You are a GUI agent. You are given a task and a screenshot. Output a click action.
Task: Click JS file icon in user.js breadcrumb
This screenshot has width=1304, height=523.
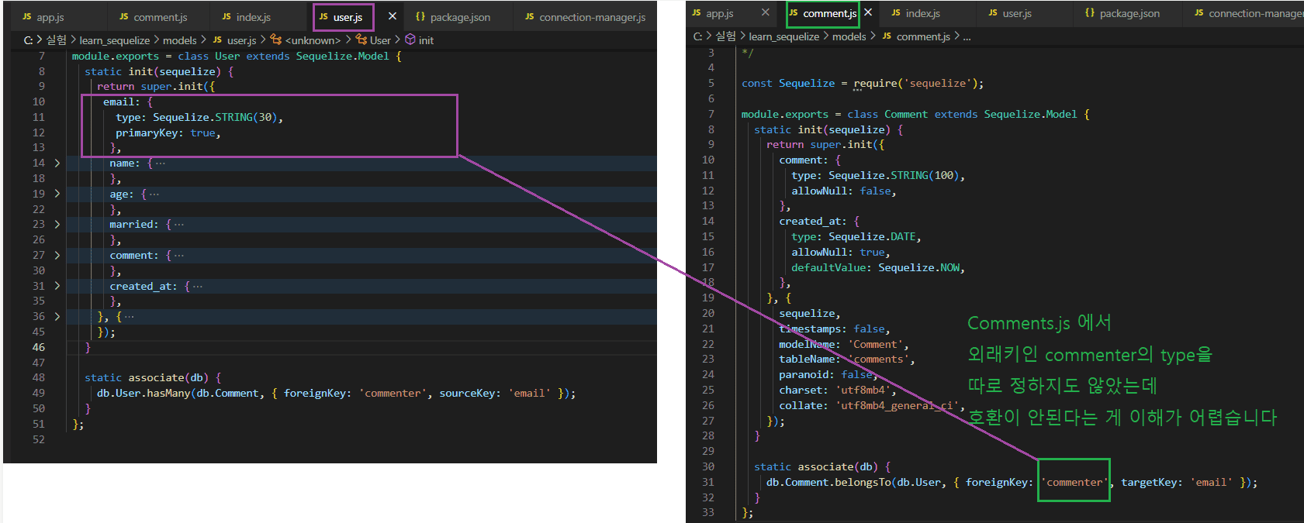pyautogui.click(x=217, y=40)
